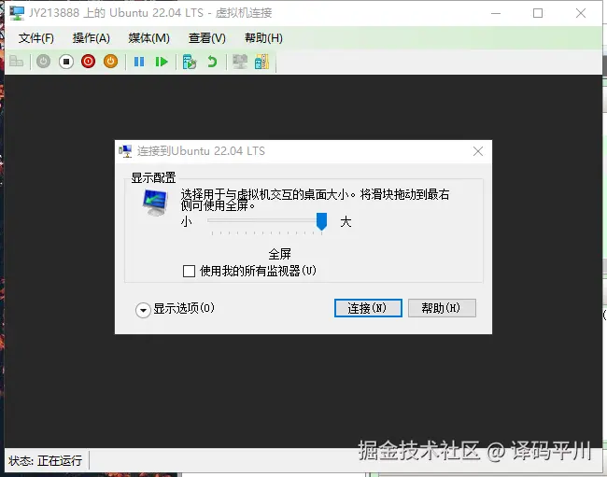Click the Turn Off (stop square) toolbar icon
Viewport: 607px width, 477px height.
click(66, 62)
